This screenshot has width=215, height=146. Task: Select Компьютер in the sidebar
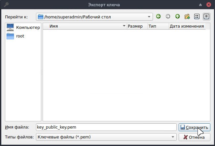coord(23,27)
